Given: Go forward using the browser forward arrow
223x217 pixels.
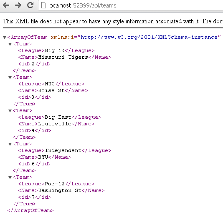Looking at the screenshot, I should 18,5.
